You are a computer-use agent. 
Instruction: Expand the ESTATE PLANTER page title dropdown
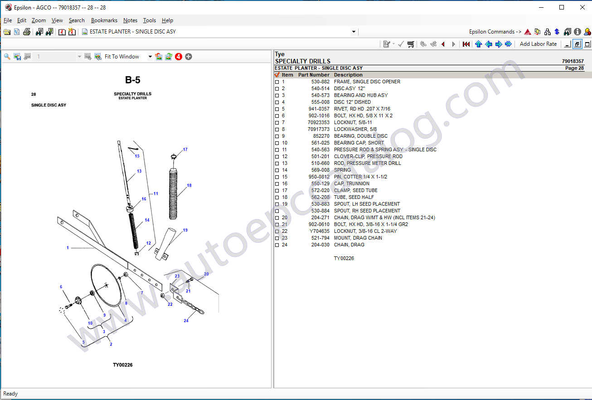tap(354, 32)
